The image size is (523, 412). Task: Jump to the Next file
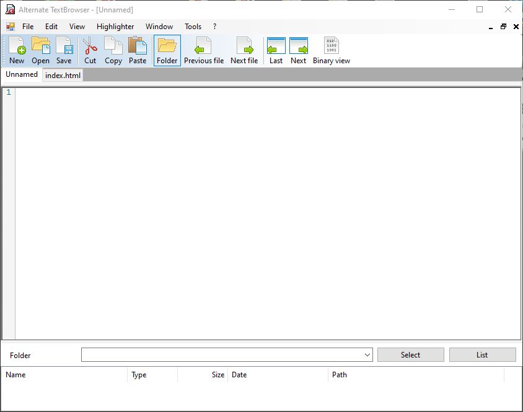(244, 50)
